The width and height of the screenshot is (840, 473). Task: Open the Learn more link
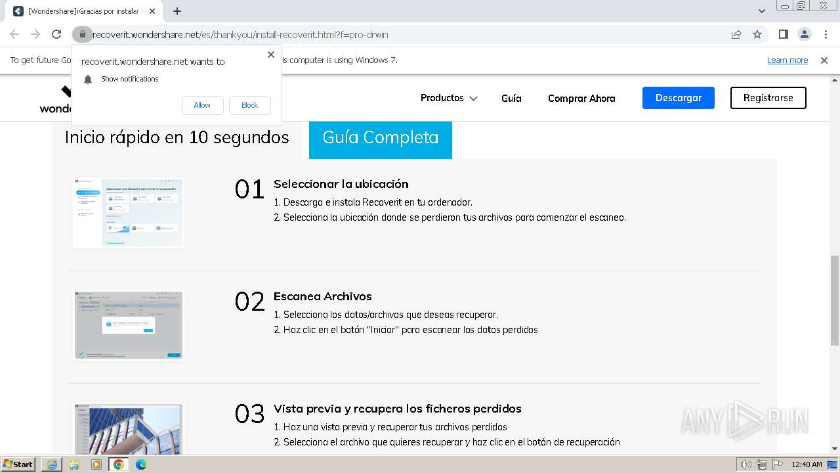tap(787, 60)
